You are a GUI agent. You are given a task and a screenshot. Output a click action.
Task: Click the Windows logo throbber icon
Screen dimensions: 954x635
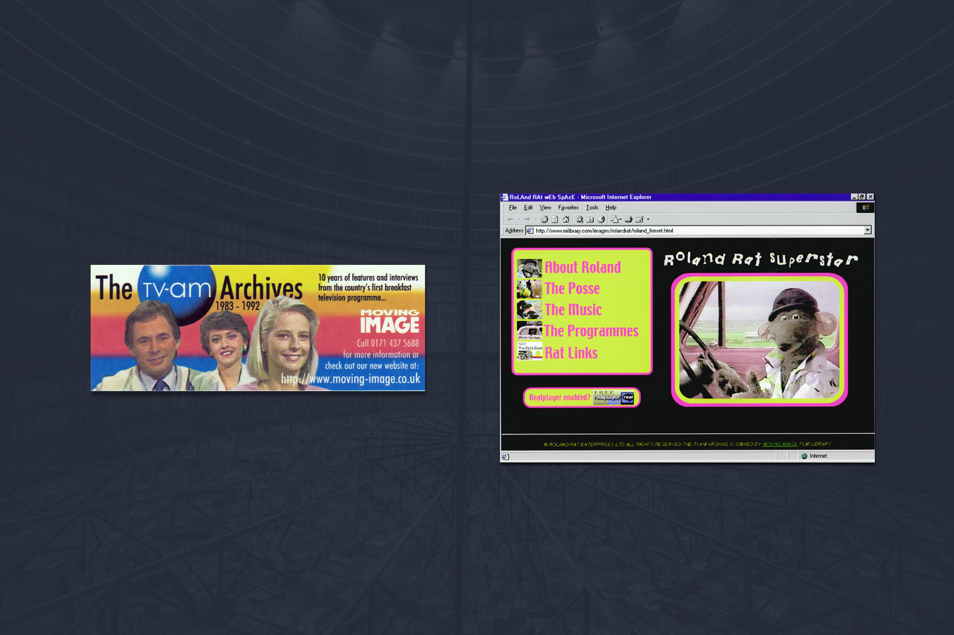coord(865,207)
